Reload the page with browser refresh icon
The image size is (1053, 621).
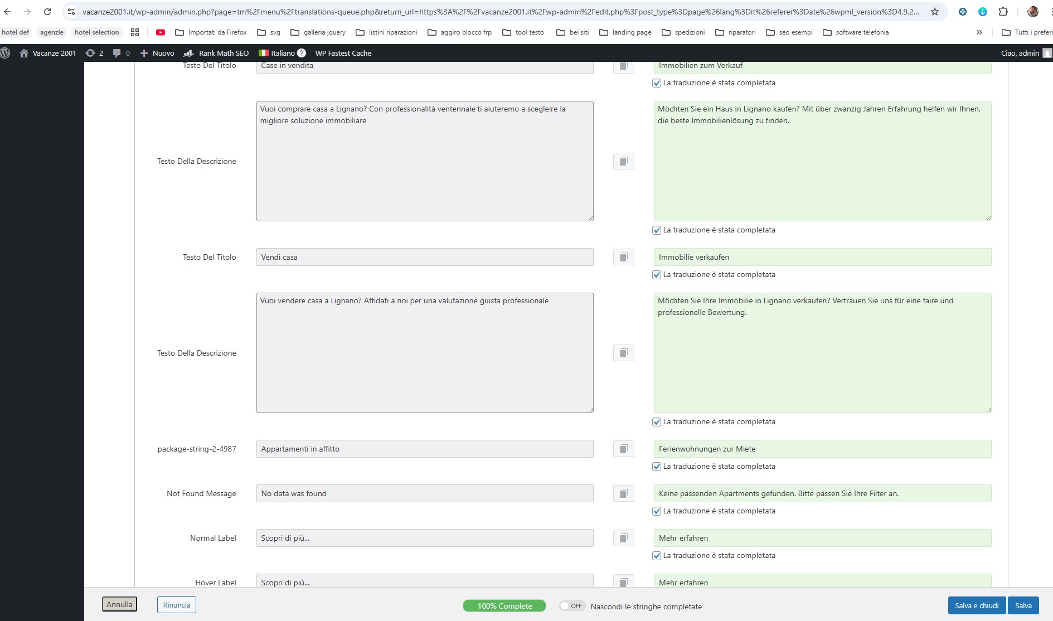tap(47, 12)
